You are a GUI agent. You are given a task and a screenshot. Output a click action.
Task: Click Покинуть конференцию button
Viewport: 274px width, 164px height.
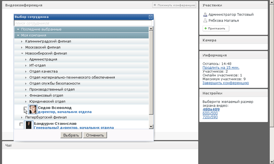point(174,5)
